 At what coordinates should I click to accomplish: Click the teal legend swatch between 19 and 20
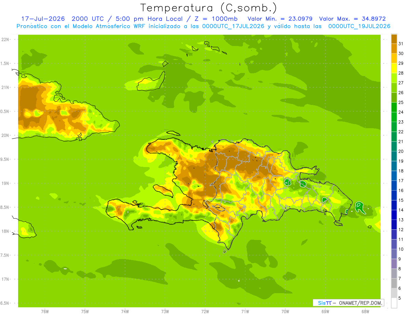coord(394,156)
